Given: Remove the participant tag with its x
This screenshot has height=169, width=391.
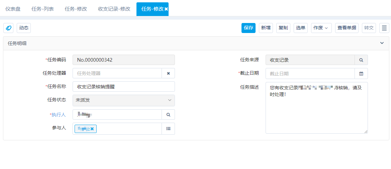Looking at the screenshot, I should tap(92, 129).
